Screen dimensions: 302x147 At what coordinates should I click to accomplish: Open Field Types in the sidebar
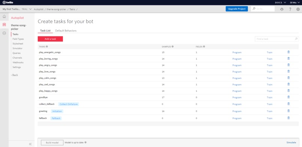click(x=18, y=39)
